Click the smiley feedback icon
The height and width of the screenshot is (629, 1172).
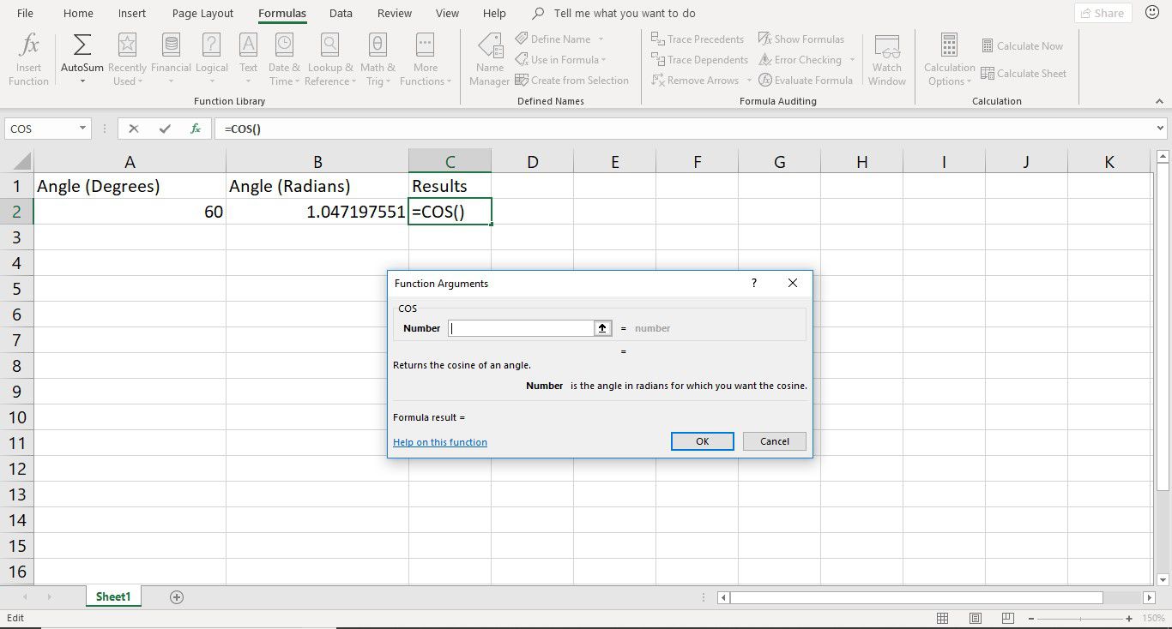click(x=1152, y=13)
